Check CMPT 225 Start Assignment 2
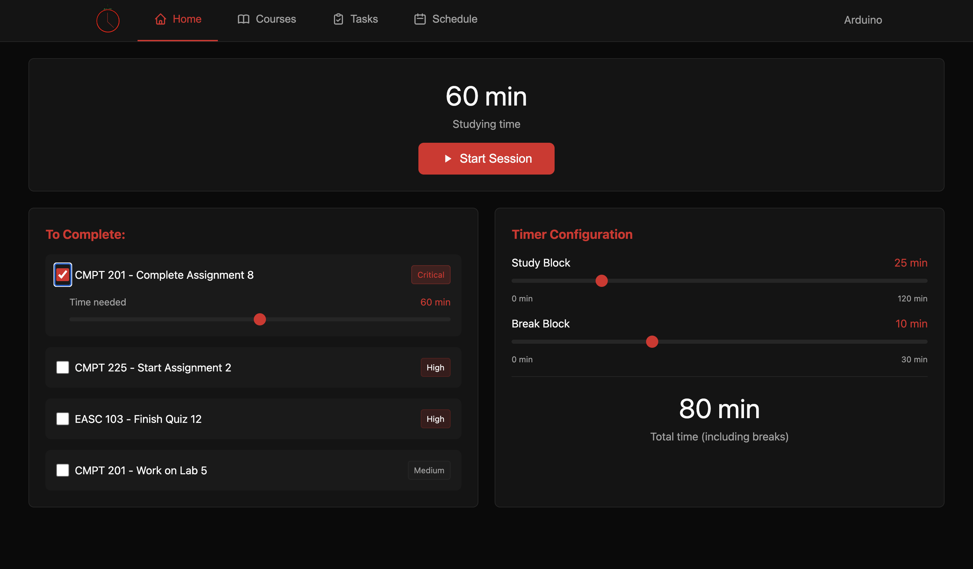The image size is (973, 569). click(63, 367)
